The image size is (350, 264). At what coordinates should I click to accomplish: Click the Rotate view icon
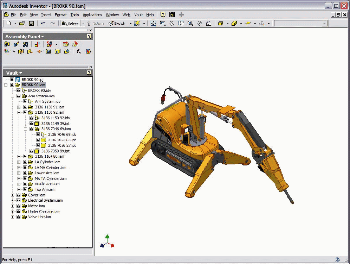click(199, 23)
